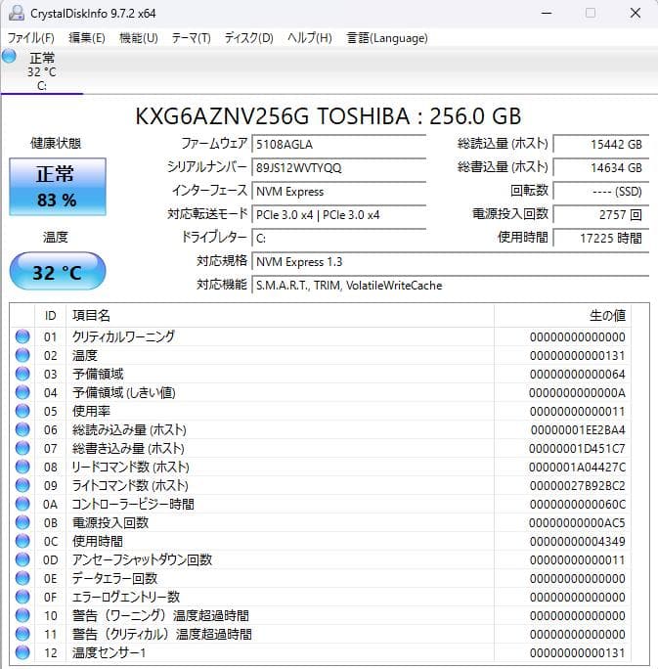
Task: Open the 言語(Language) menu
Action: (387, 38)
